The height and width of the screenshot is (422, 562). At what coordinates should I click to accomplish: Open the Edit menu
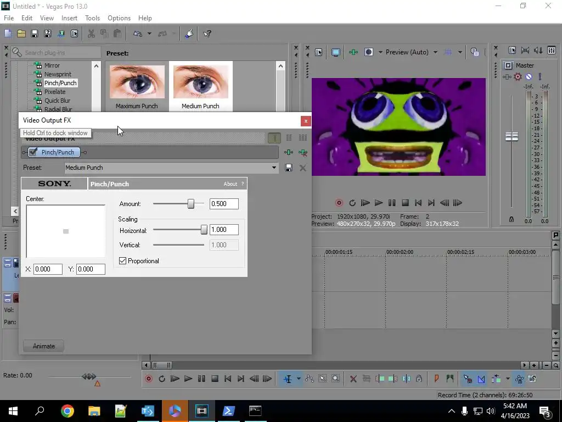pos(27,18)
